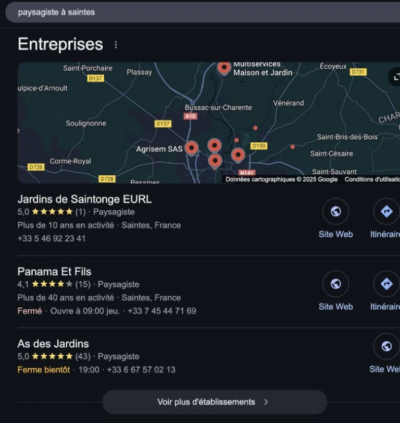Click the Saint-Porchaire label on the map

(88, 68)
